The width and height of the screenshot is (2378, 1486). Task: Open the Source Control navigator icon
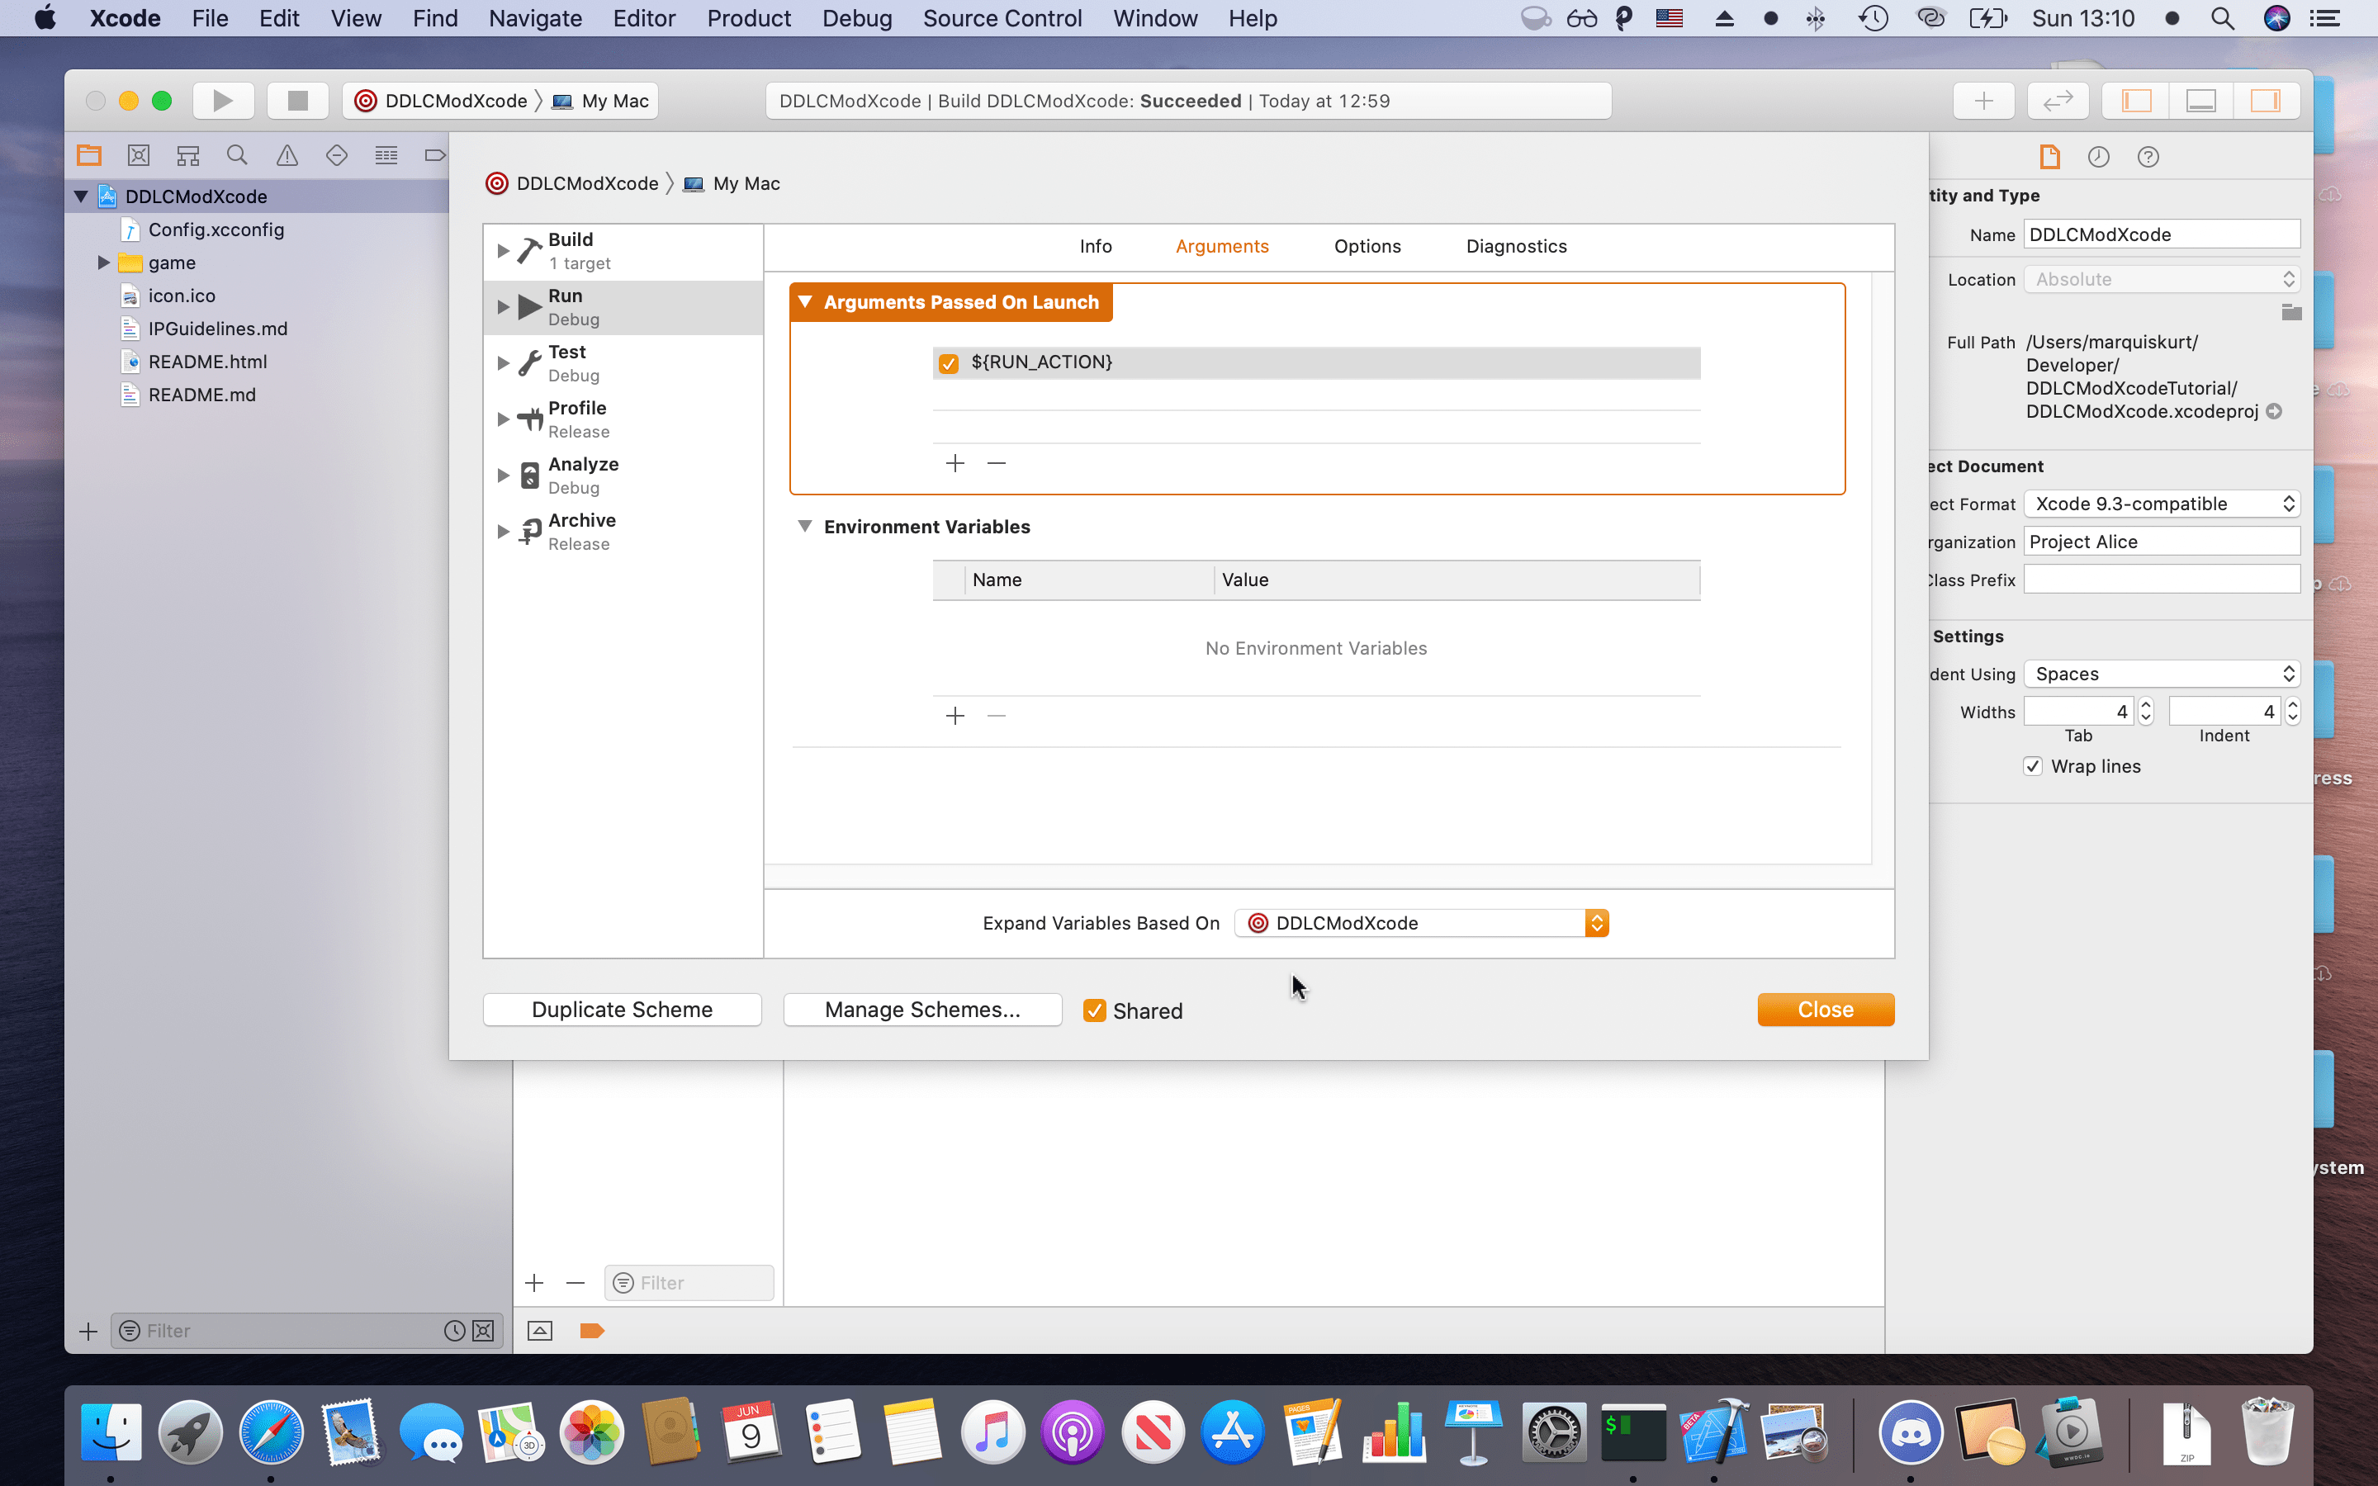139,155
